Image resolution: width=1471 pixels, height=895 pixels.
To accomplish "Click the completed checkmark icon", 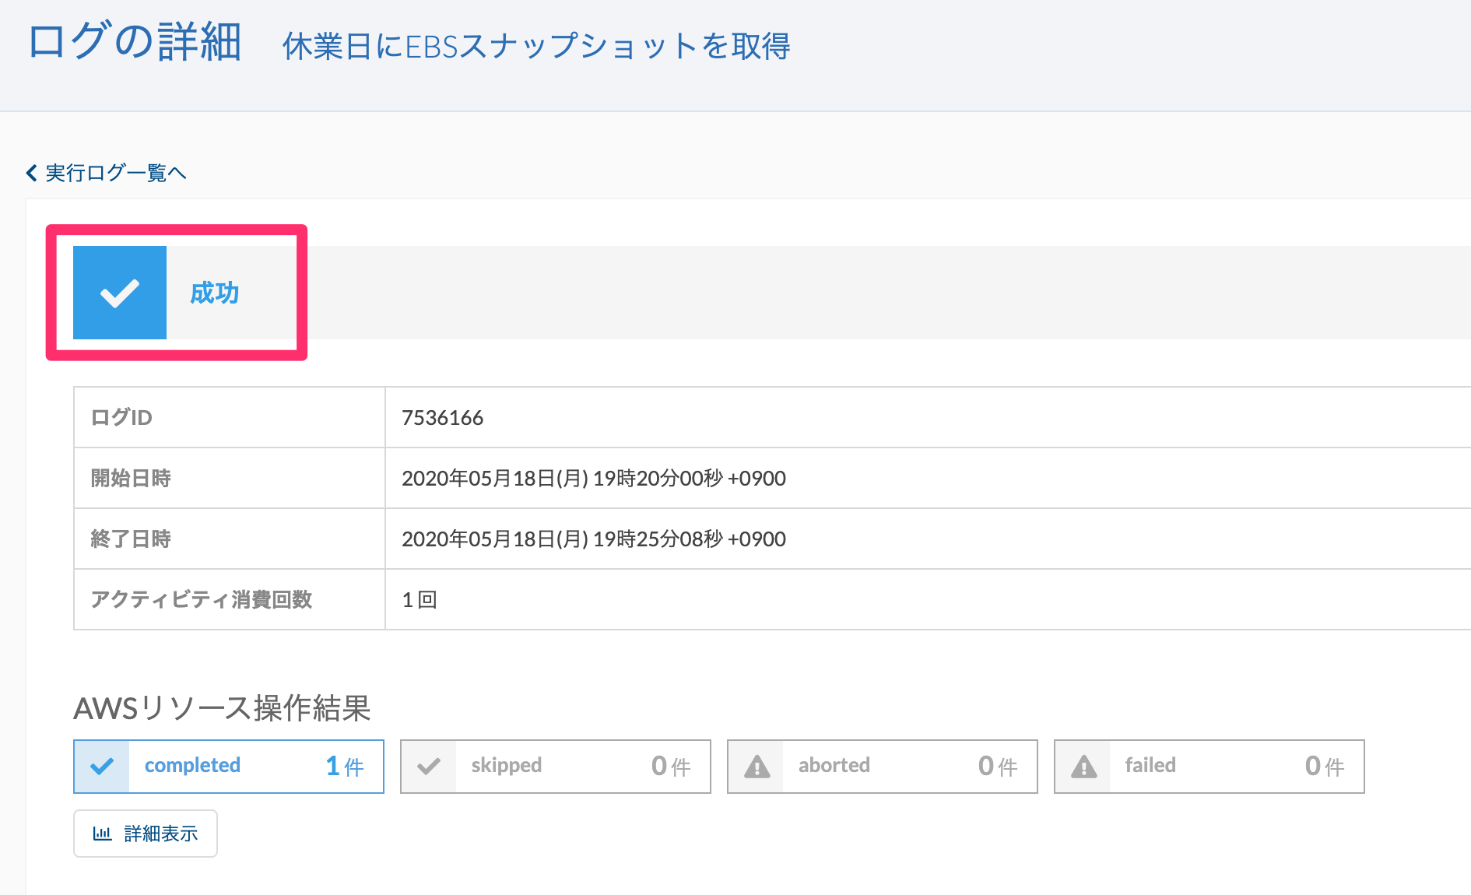I will (x=102, y=767).
